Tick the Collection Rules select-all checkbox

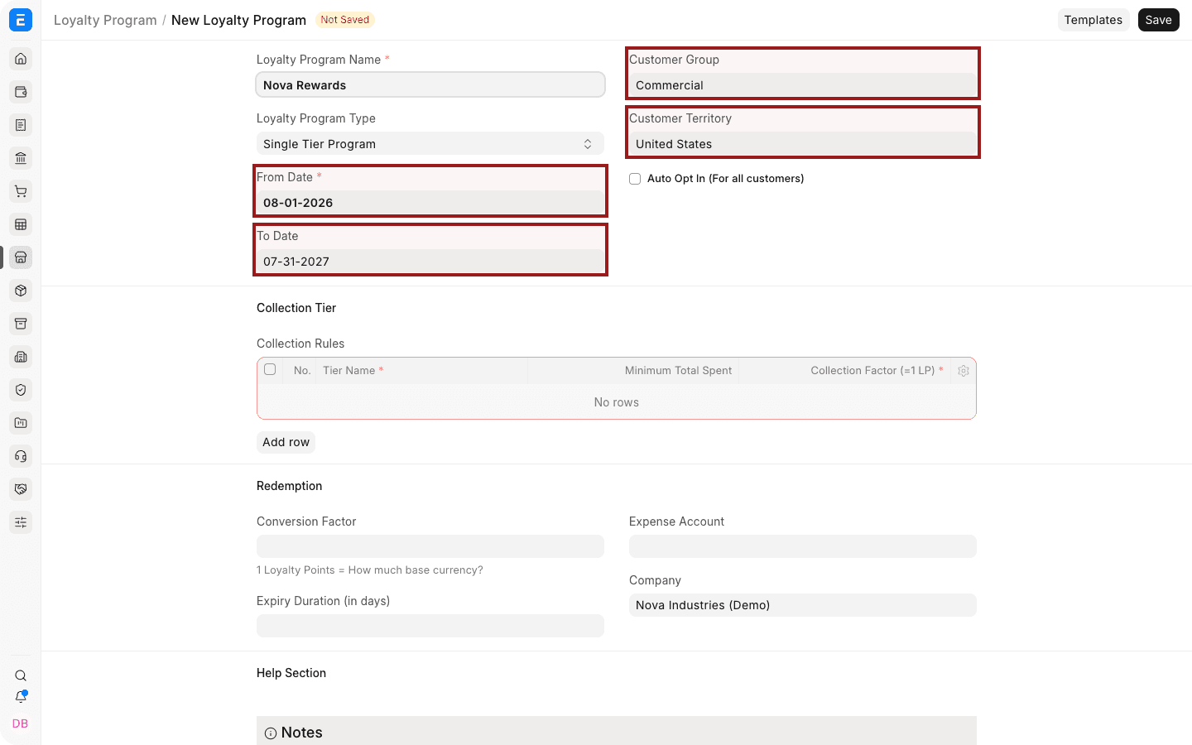(x=270, y=370)
